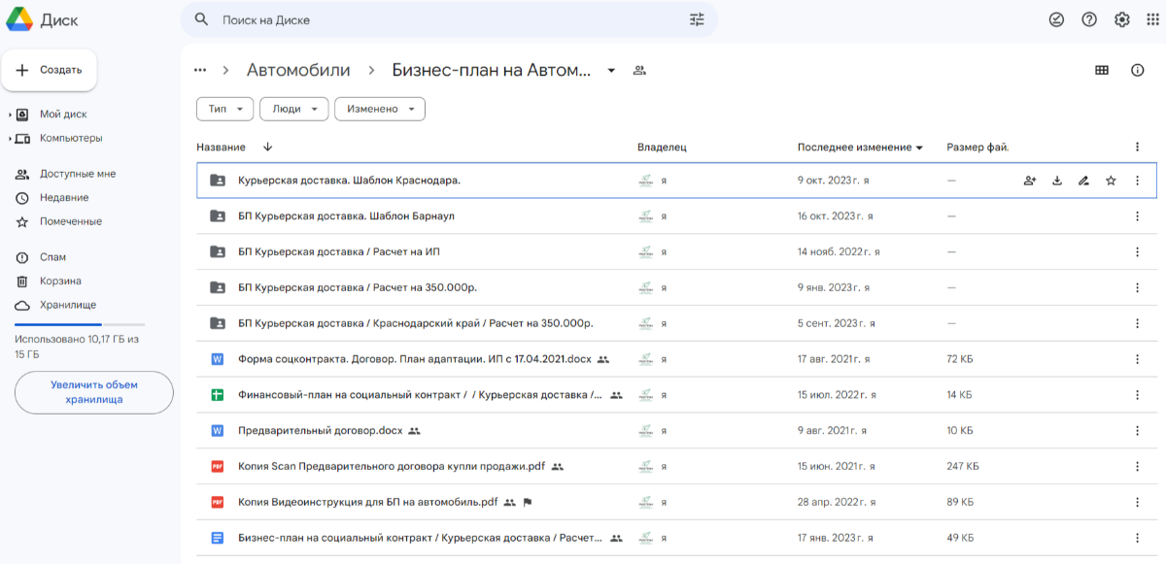Open Корзина in the sidebar
The height and width of the screenshot is (564, 1166).
pos(60,282)
